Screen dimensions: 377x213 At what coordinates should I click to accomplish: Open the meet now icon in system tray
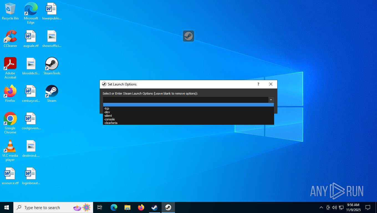(328, 207)
